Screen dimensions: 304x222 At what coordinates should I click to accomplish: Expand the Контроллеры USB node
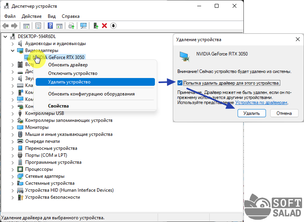pyautogui.click(x=12, y=114)
